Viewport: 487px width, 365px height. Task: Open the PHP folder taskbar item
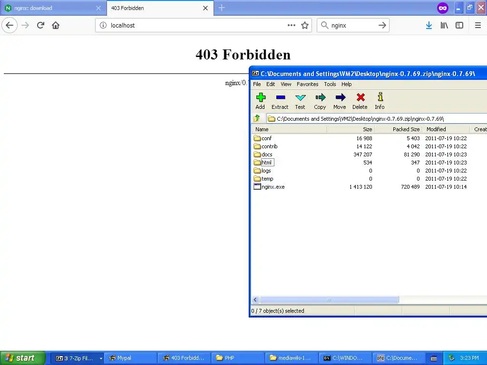pos(238,358)
